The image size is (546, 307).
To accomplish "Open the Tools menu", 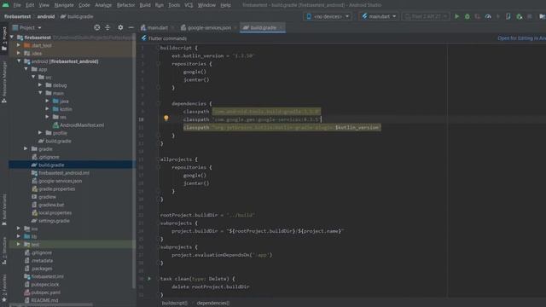I will point(174,5).
